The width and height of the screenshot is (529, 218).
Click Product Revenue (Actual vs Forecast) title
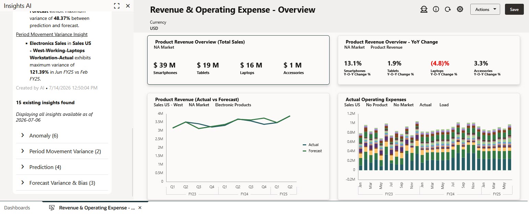(x=197, y=99)
